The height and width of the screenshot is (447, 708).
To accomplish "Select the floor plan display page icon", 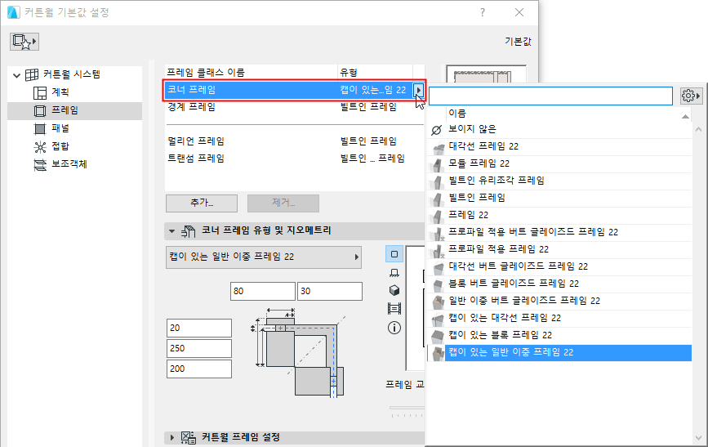I will click(394, 273).
